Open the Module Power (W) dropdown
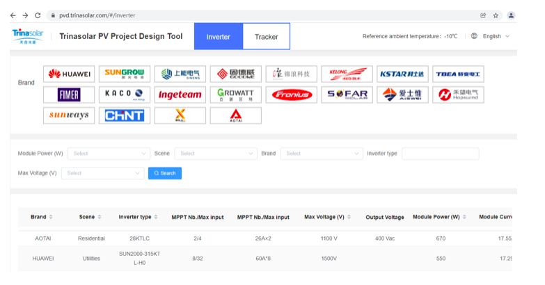 tap(109, 154)
